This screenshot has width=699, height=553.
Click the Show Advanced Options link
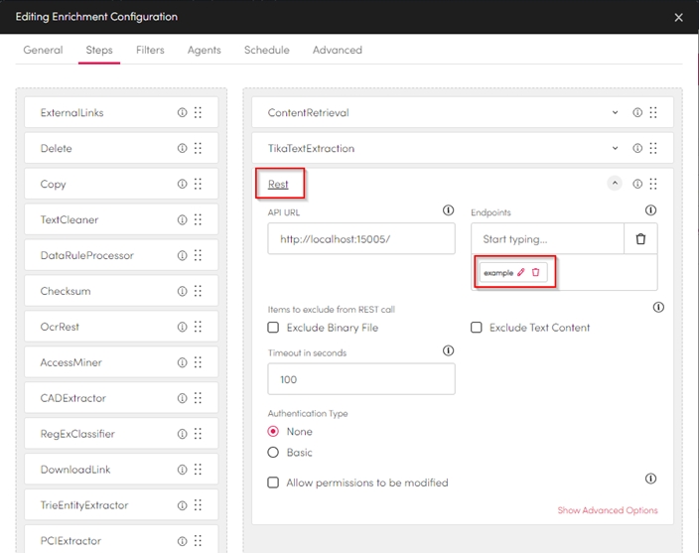(x=607, y=510)
